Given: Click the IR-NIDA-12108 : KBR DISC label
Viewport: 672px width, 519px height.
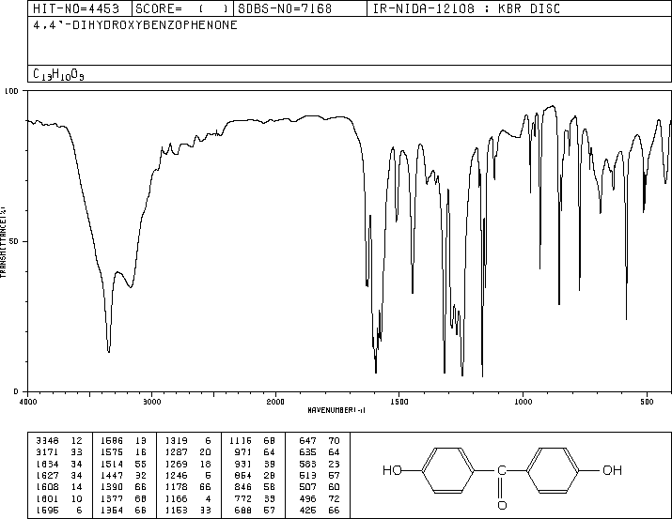Looking at the screenshot, I should point(466,8).
